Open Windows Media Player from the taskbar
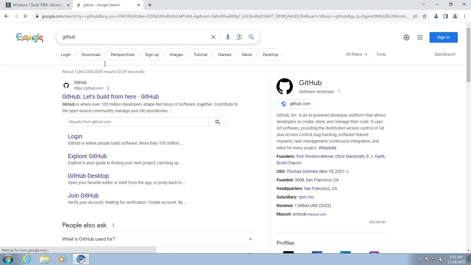Screen dimensions: 471x265 [x=62, y=259]
